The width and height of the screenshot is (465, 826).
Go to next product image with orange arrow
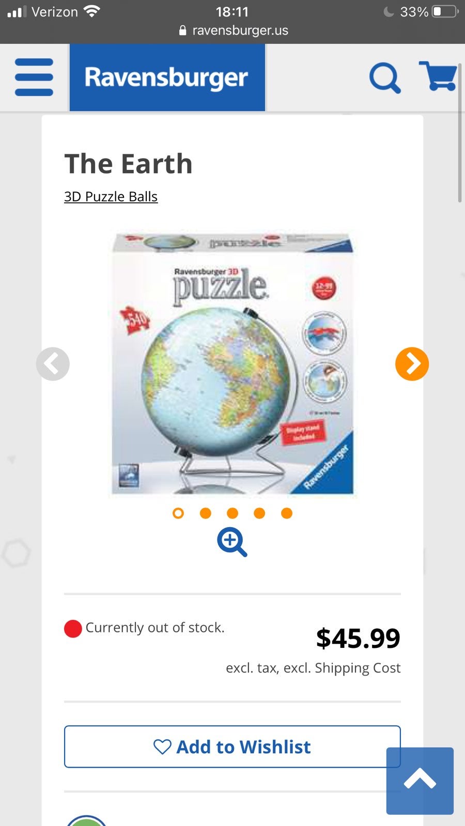412,364
